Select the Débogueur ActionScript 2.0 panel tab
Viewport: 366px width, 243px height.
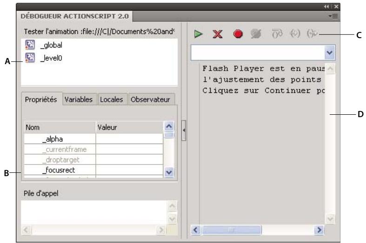74,16
